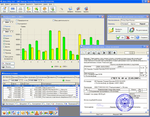Open the Приход toolbar button
Image resolution: width=150 pixels, height=117 pixels.
pos(28,9)
